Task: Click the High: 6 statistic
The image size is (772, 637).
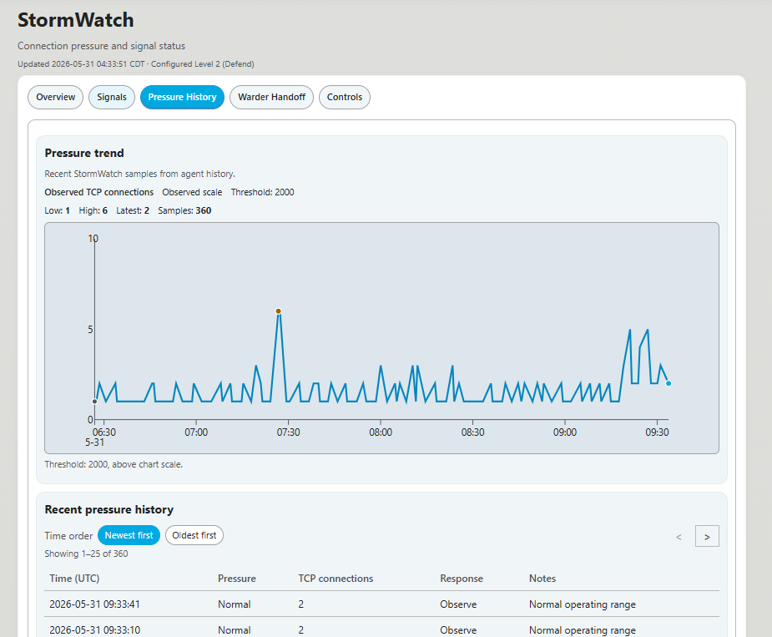Action: (x=93, y=210)
